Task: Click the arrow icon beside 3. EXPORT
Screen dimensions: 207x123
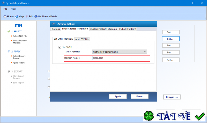Action: (x=9, y=71)
